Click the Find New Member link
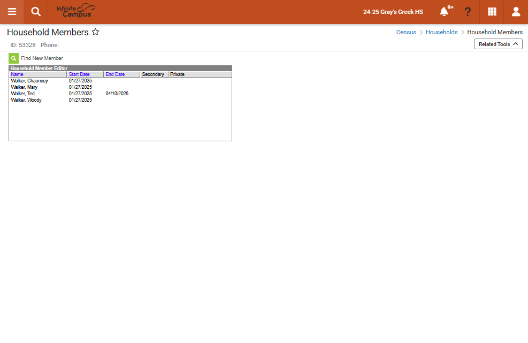 click(x=42, y=58)
